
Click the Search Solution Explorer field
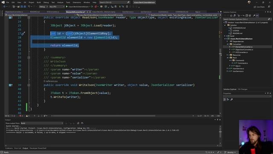(247, 19)
